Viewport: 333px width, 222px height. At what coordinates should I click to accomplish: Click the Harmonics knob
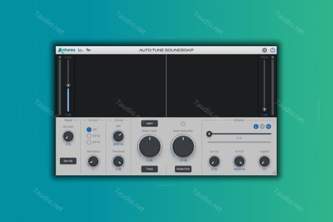[93, 161]
